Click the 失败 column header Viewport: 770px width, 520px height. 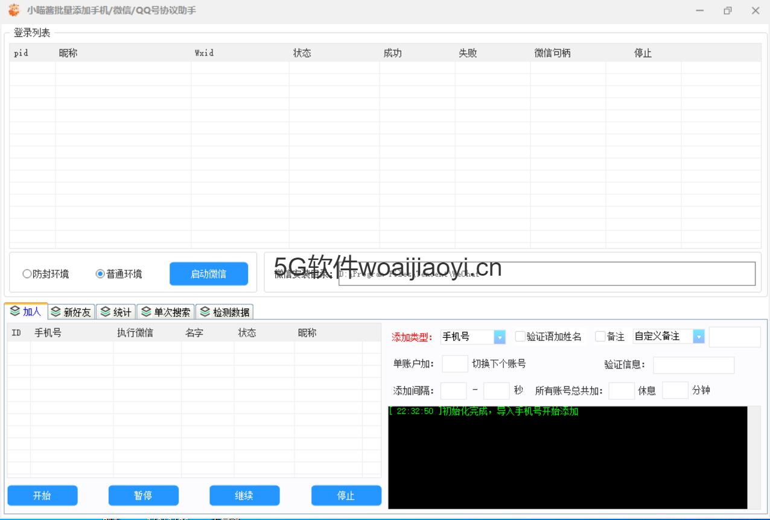(x=492, y=53)
